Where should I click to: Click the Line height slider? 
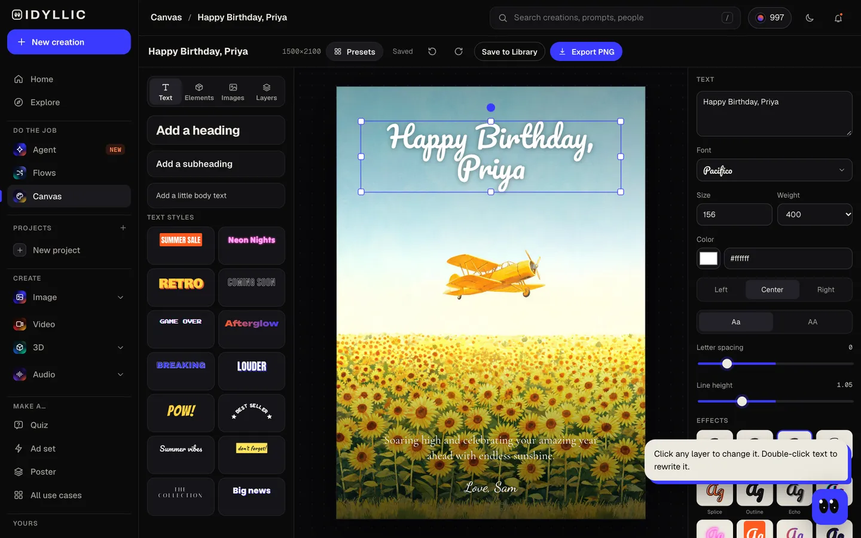click(x=775, y=401)
